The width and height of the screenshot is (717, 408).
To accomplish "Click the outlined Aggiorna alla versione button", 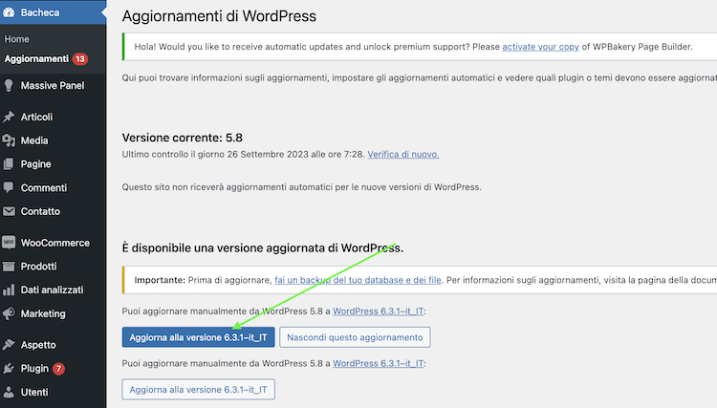I will [x=199, y=389].
